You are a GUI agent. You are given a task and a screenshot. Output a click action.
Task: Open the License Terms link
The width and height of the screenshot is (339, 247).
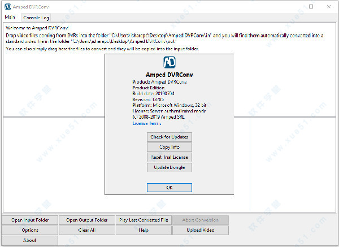click(x=146, y=123)
